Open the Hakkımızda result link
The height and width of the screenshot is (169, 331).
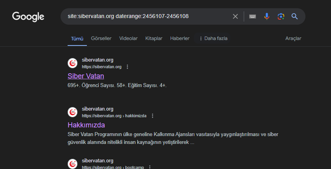pyautogui.click(x=86, y=125)
